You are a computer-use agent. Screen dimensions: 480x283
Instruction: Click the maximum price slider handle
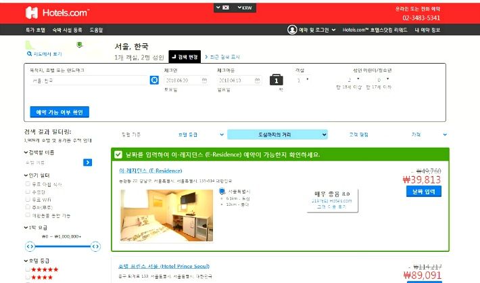(x=95, y=246)
